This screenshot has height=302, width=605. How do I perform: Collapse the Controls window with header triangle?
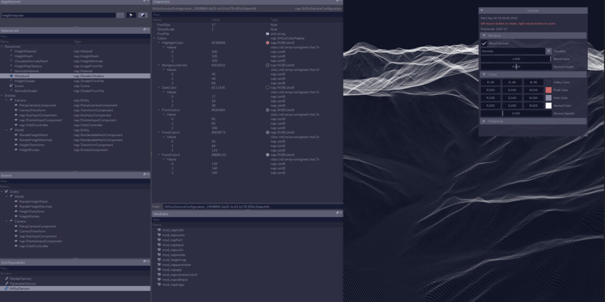tap(482, 11)
